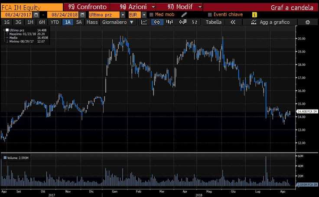Open the end date calendar picker

(82, 15)
